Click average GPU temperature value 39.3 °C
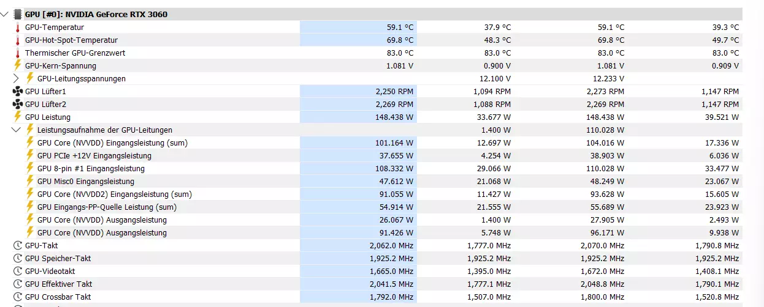This screenshot has width=764, height=307. [725, 28]
